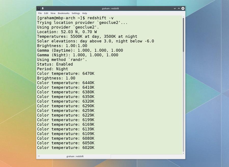Click the window title 'graham : redshift'
The width and height of the screenshot is (229, 167).
coord(110,8)
